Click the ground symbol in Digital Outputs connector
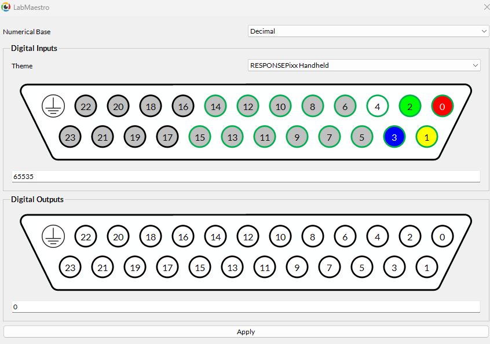The image size is (490, 344). [53, 236]
